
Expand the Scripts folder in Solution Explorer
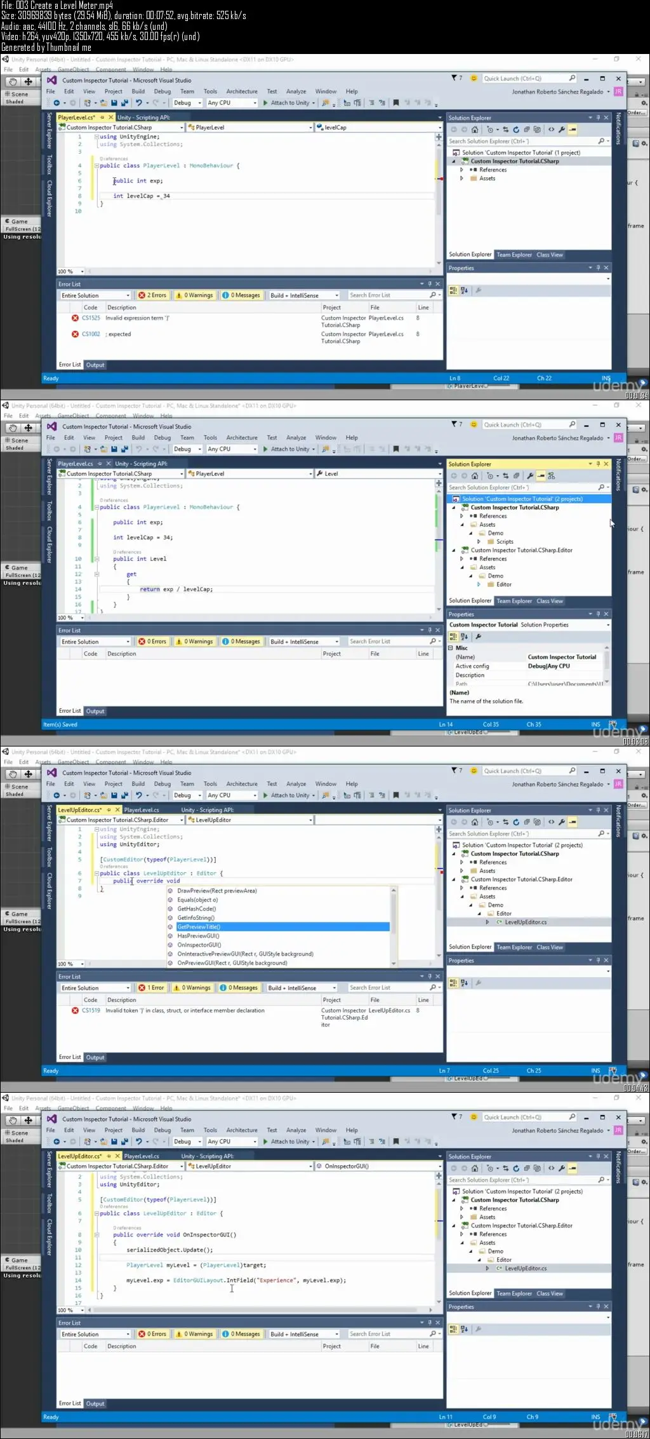[x=479, y=542]
